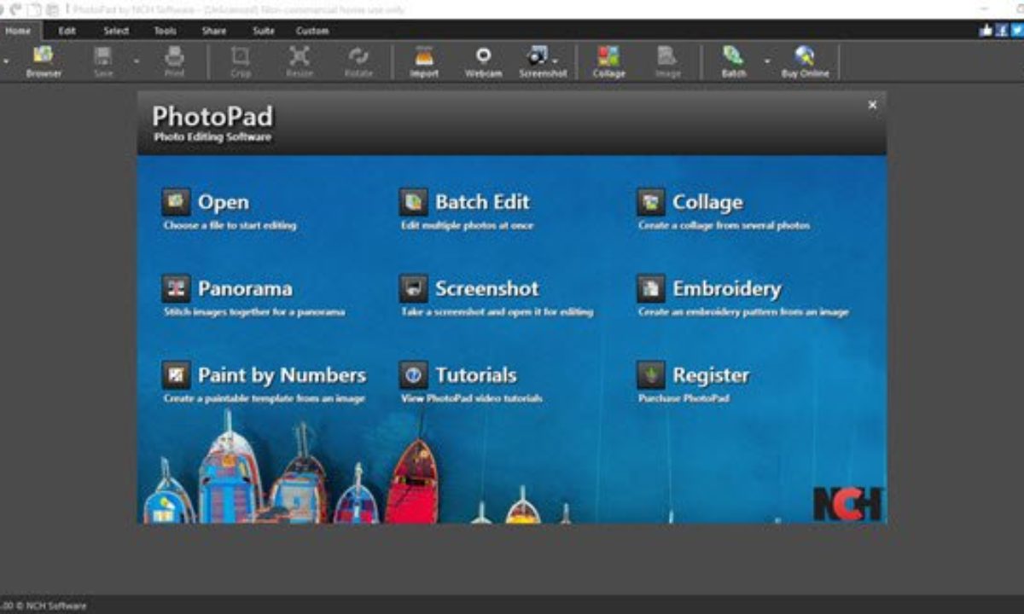Select Panorama on the welcome screen
This screenshot has height=614, width=1024.
(244, 289)
